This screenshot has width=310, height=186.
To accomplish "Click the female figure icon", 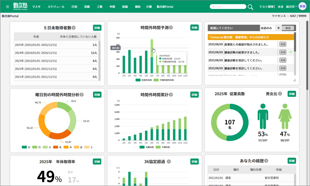I will pos(285,116).
